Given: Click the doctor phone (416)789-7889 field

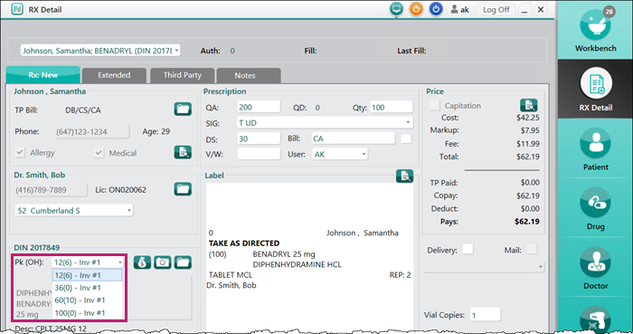Looking at the screenshot, I should click(51, 190).
